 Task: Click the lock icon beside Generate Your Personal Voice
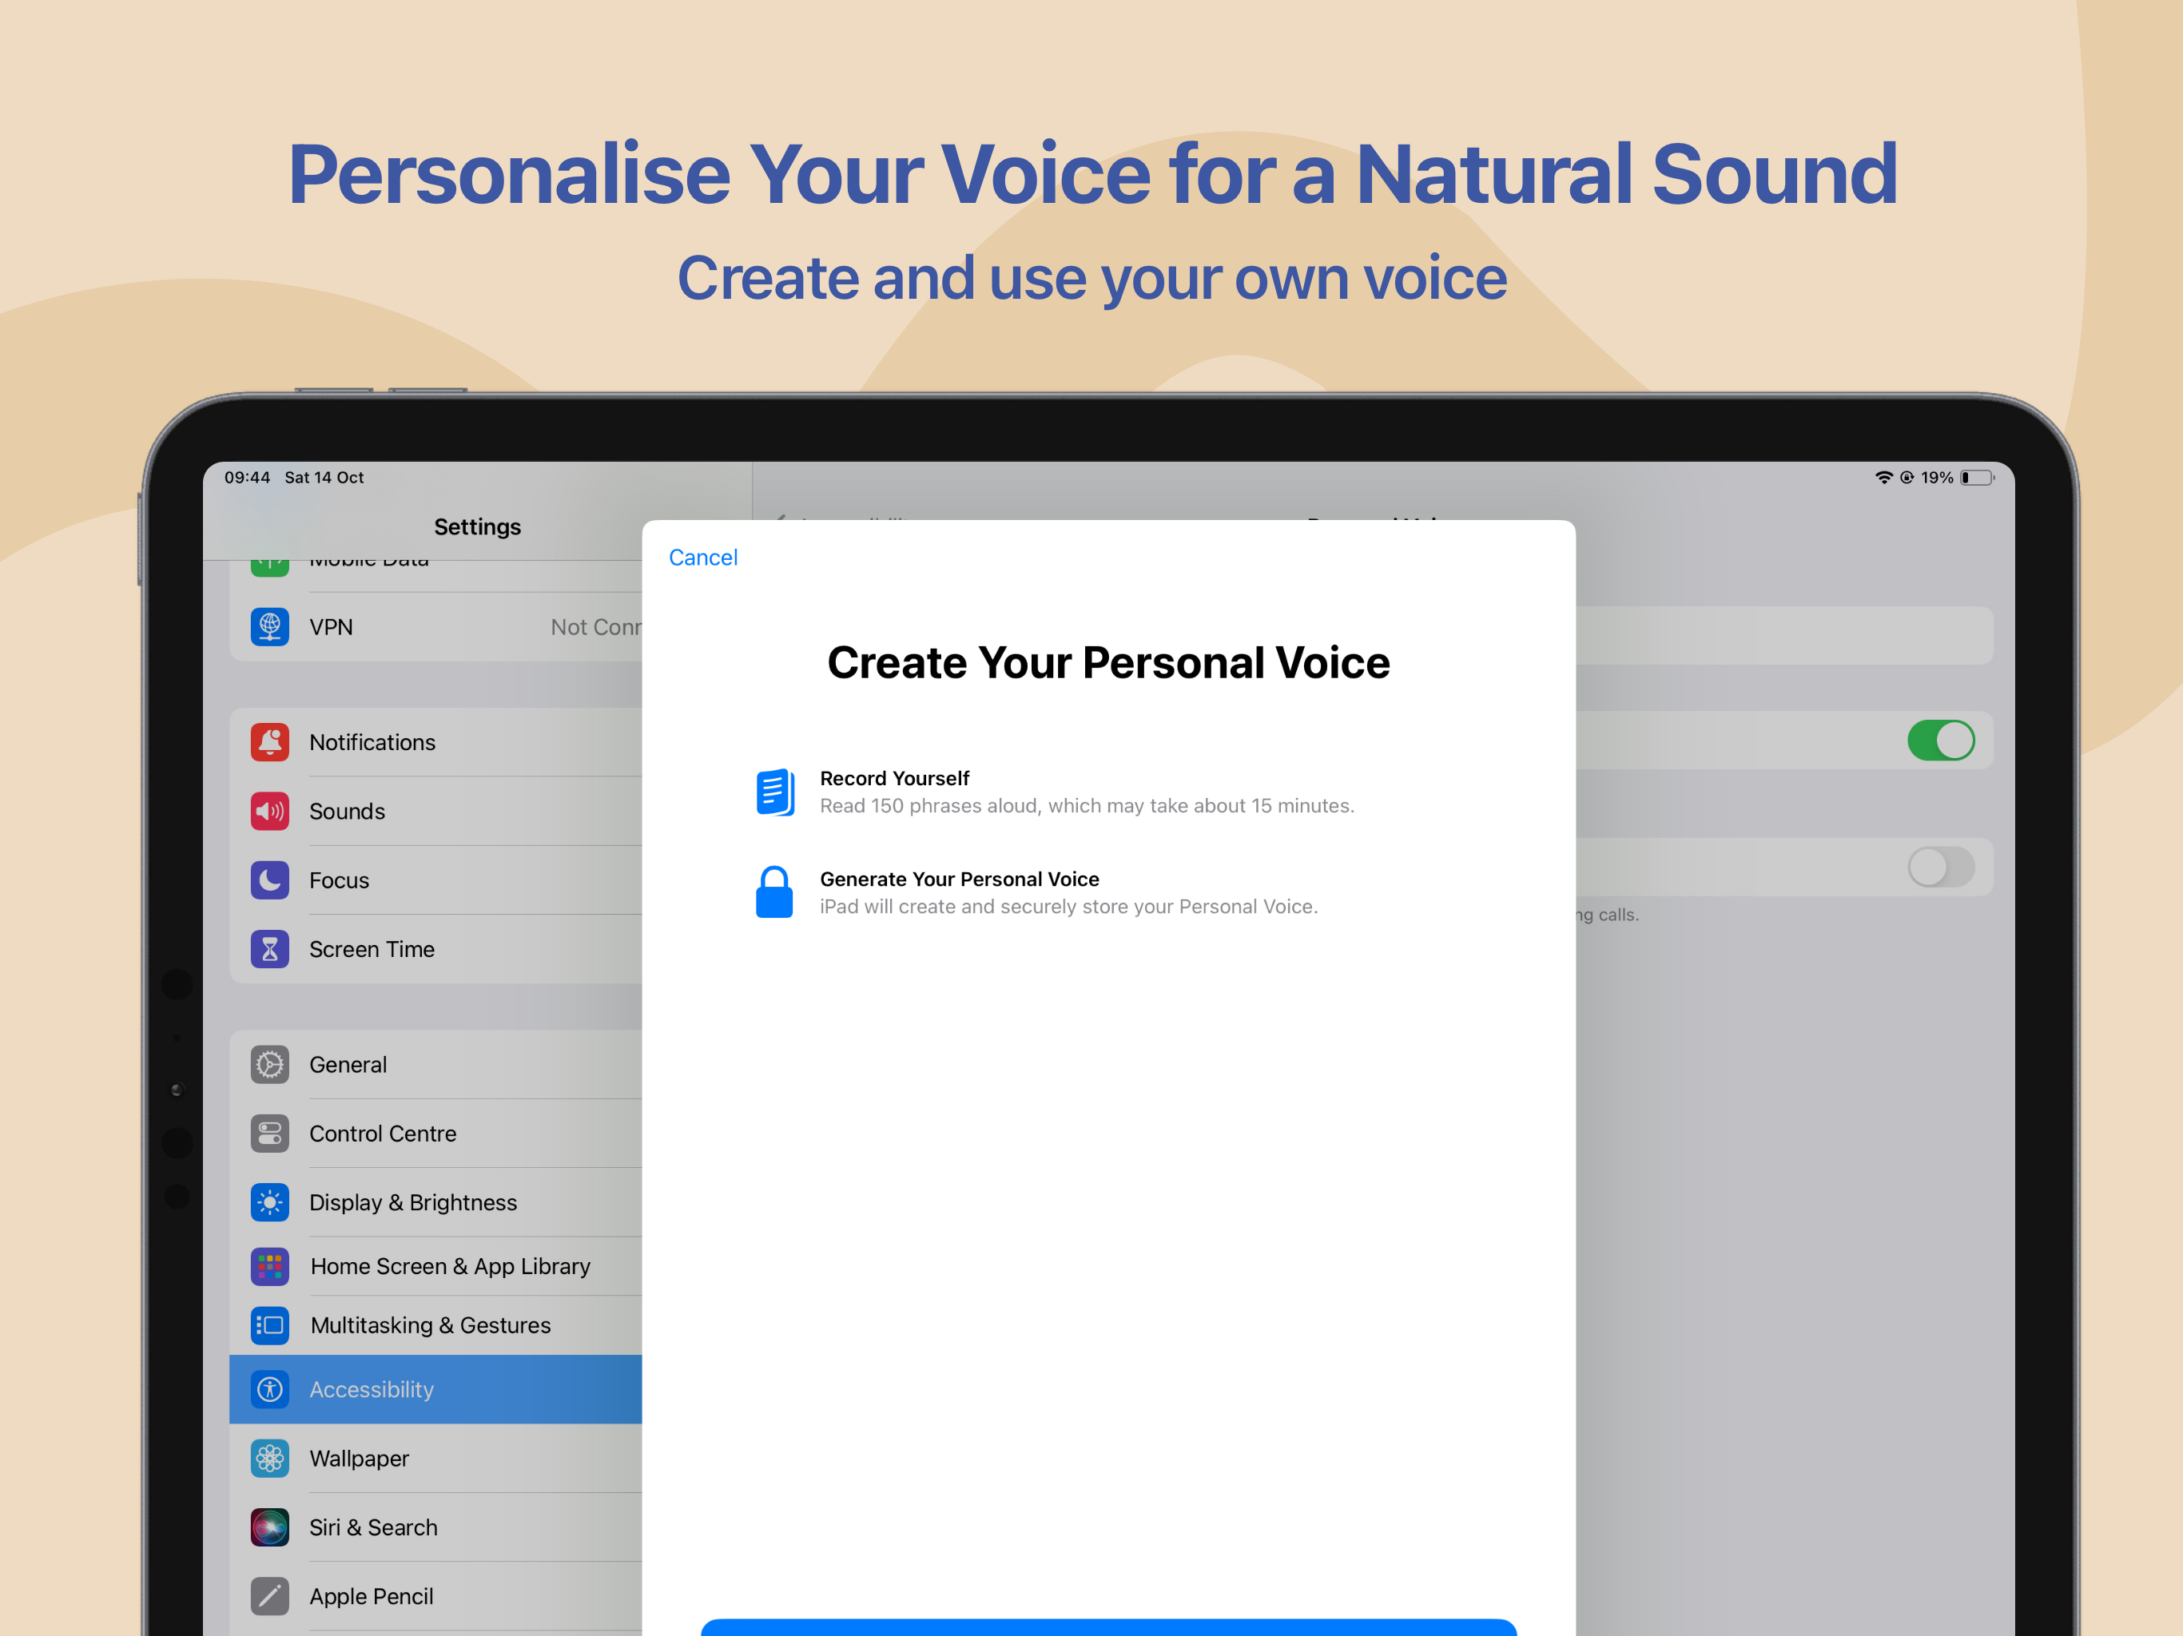[775, 892]
